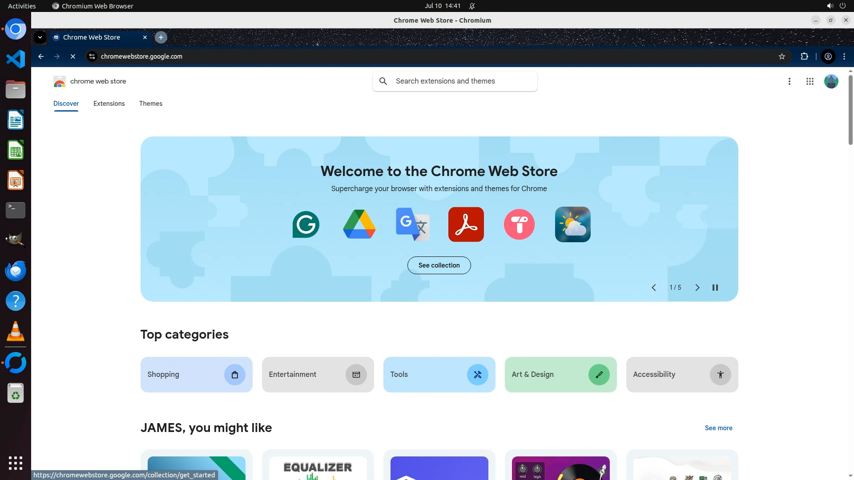Click the Google Drive icon in banner

coord(359,224)
